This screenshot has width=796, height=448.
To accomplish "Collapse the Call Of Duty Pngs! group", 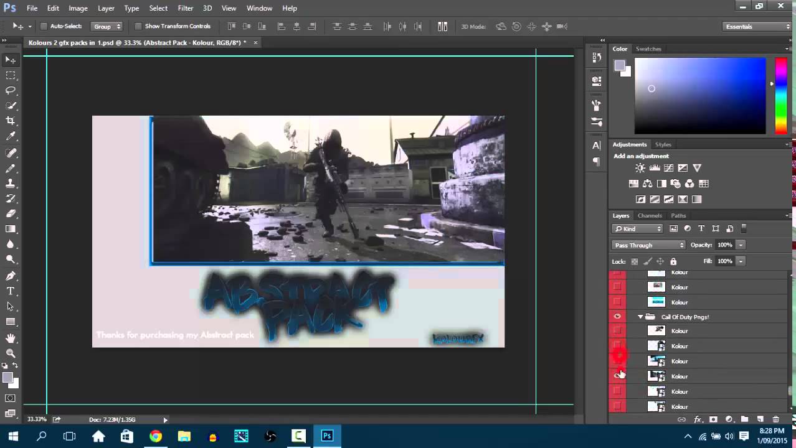I will tap(640, 317).
